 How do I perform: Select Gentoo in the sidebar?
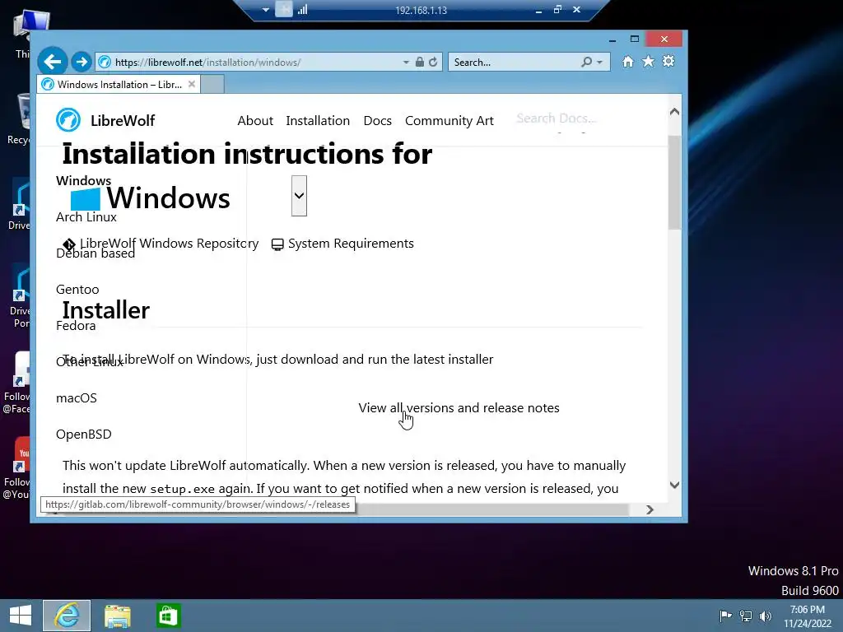click(77, 289)
